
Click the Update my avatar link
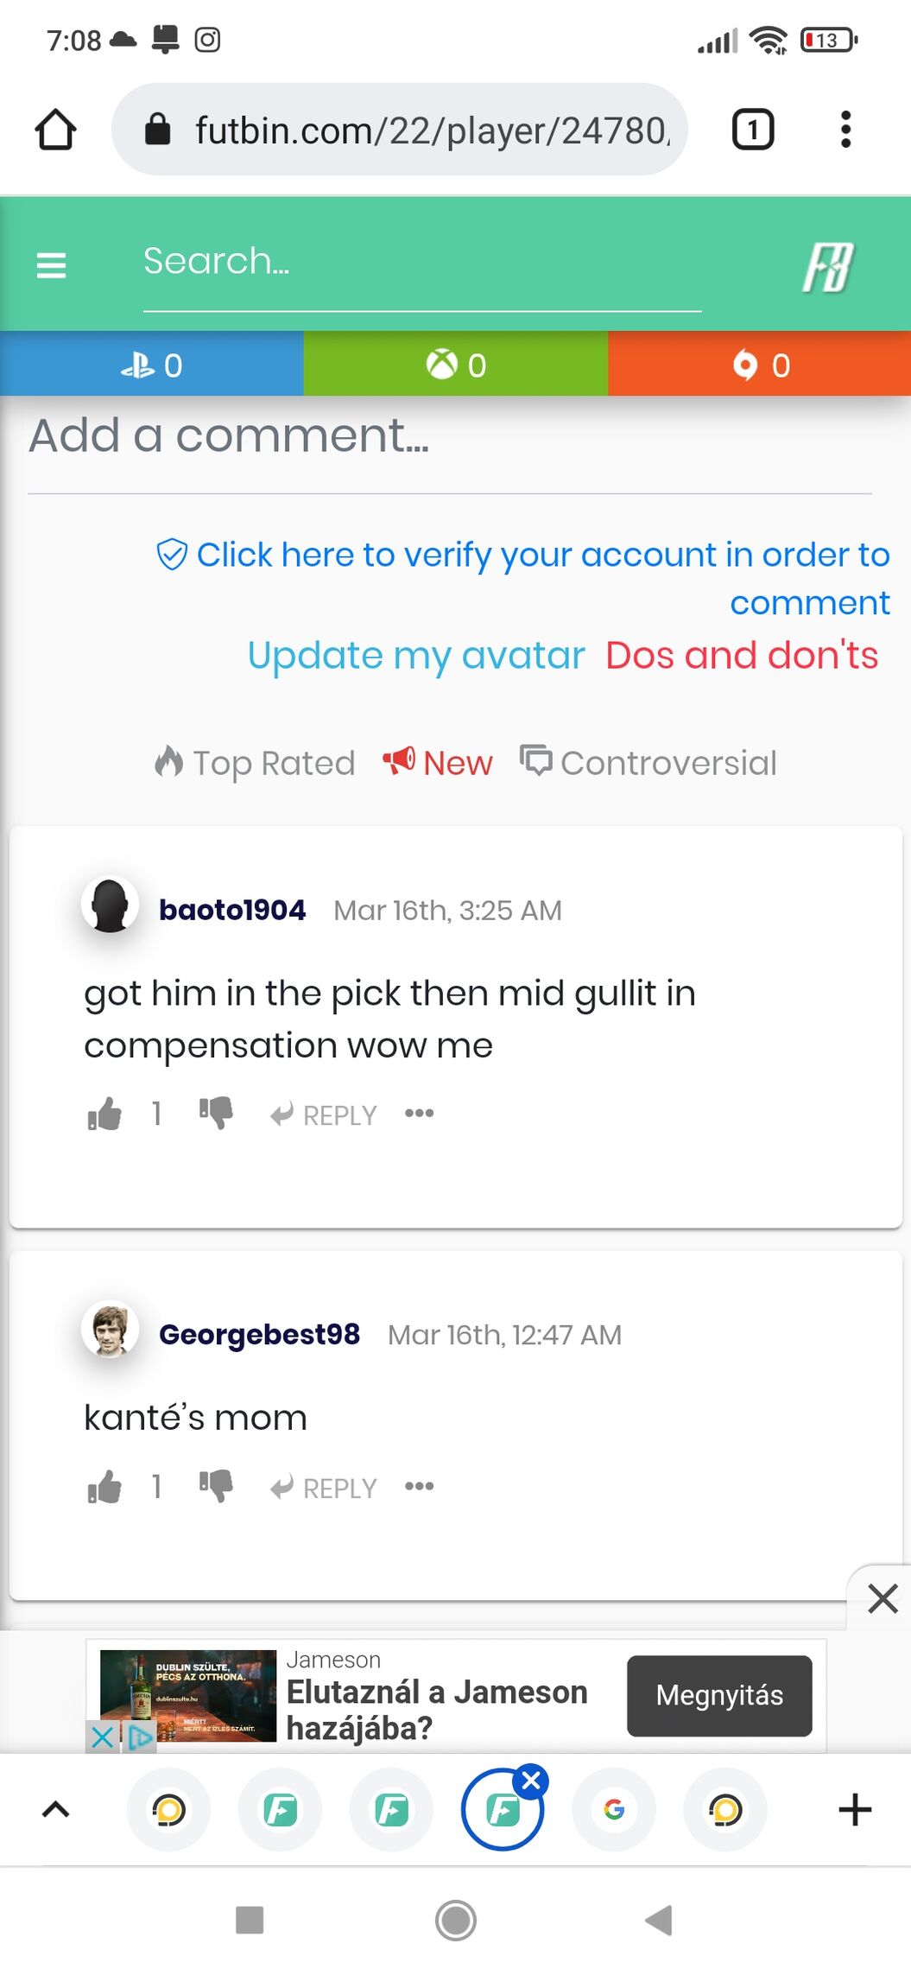click(416, 656)
